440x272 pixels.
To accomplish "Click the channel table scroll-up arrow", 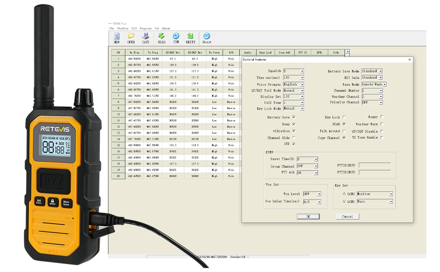I will [347, 51].
